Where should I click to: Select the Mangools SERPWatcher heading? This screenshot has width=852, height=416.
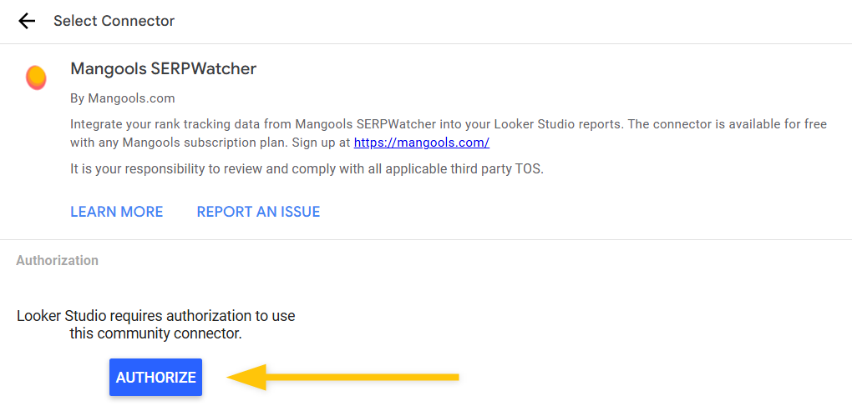[163, 68]
